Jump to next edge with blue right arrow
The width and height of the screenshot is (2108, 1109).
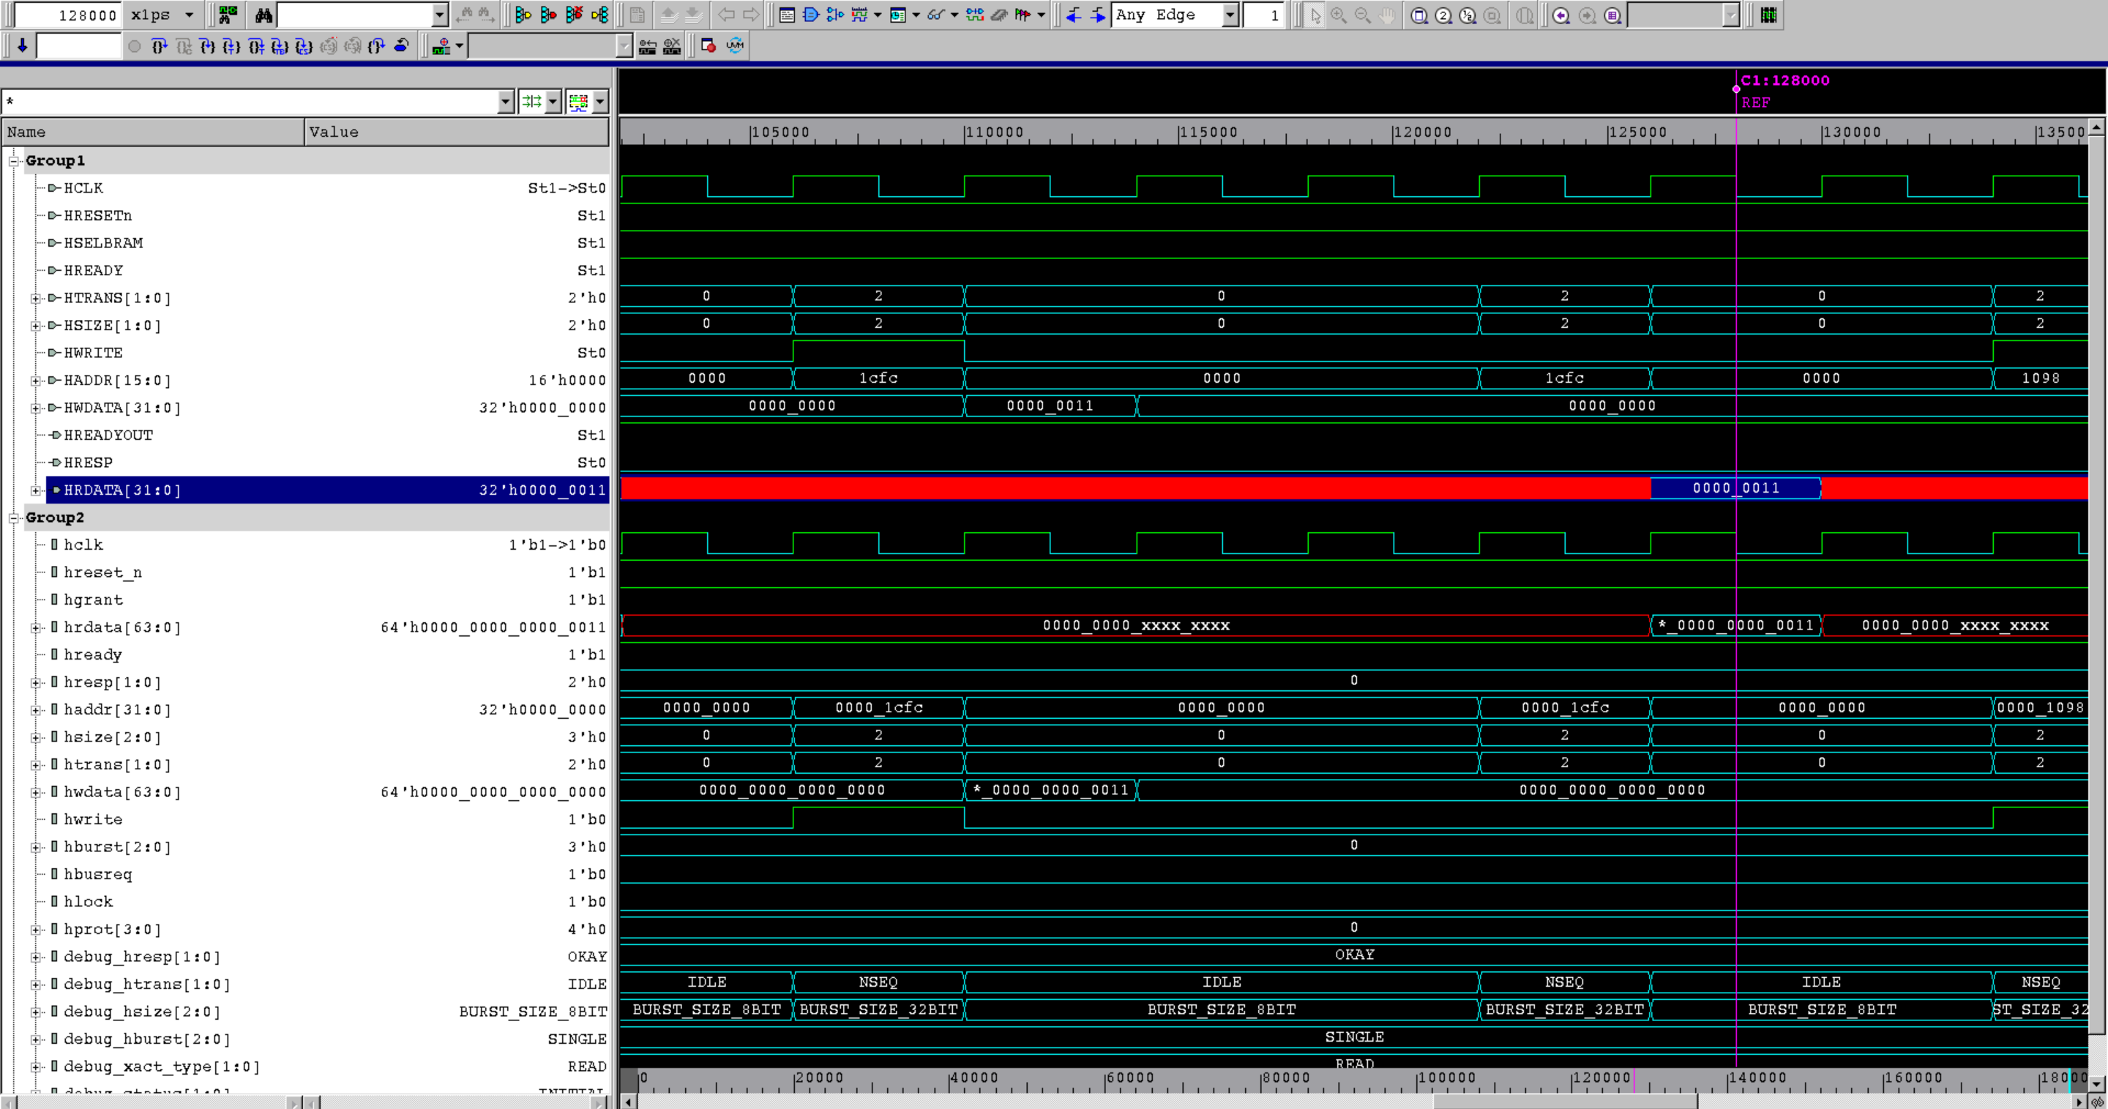[1097, 15]
